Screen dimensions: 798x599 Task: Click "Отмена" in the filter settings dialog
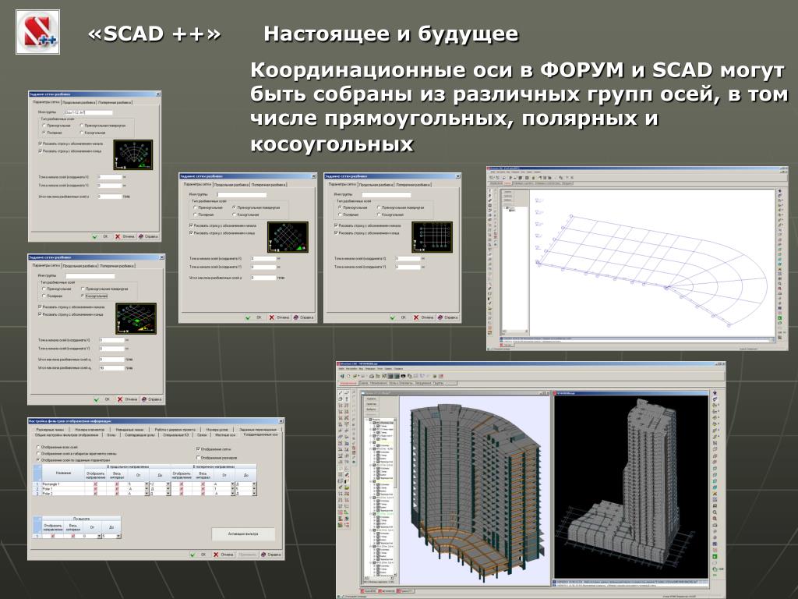(x=224, y=555)
